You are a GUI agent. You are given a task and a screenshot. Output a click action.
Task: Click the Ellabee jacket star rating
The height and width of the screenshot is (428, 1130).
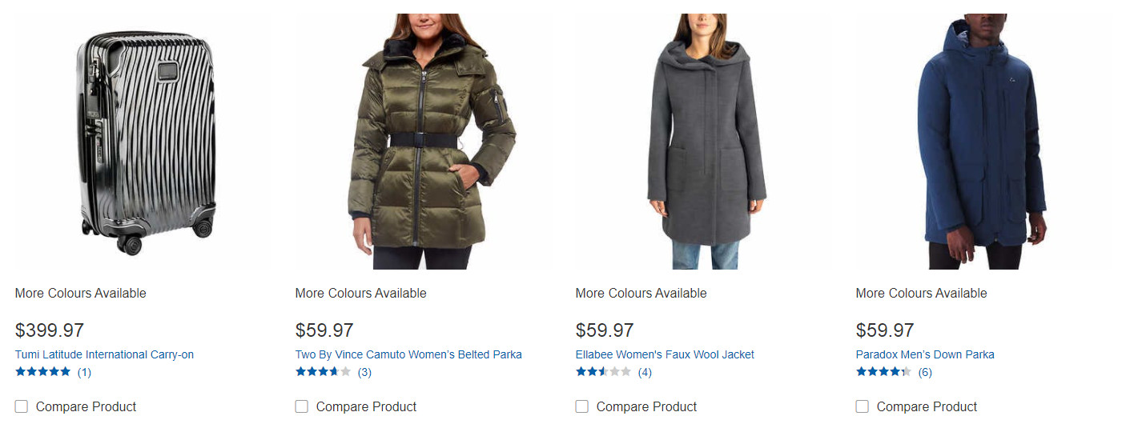click(603, 372)
